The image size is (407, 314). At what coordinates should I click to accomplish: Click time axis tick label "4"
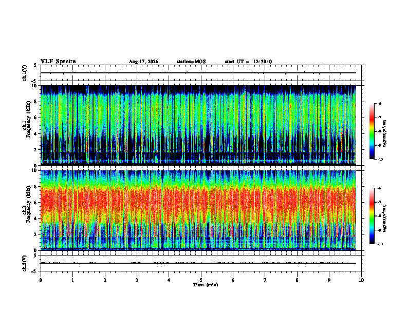pos(169,280)
